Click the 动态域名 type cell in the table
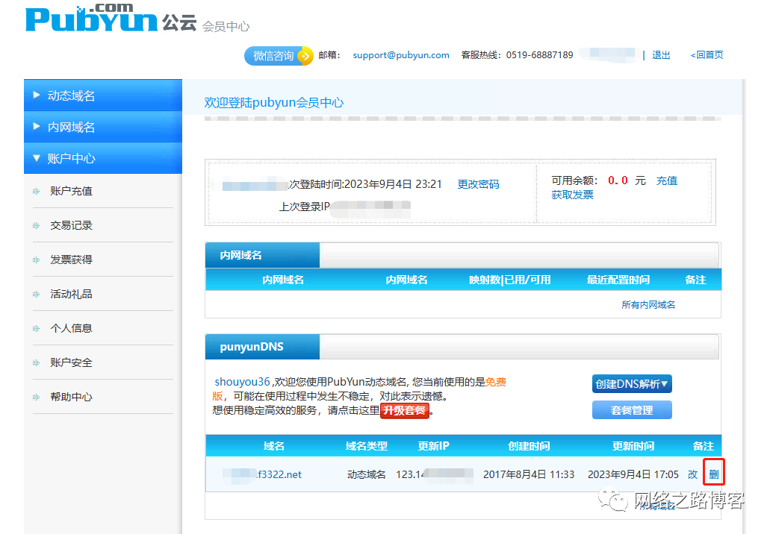 (367, 474)
